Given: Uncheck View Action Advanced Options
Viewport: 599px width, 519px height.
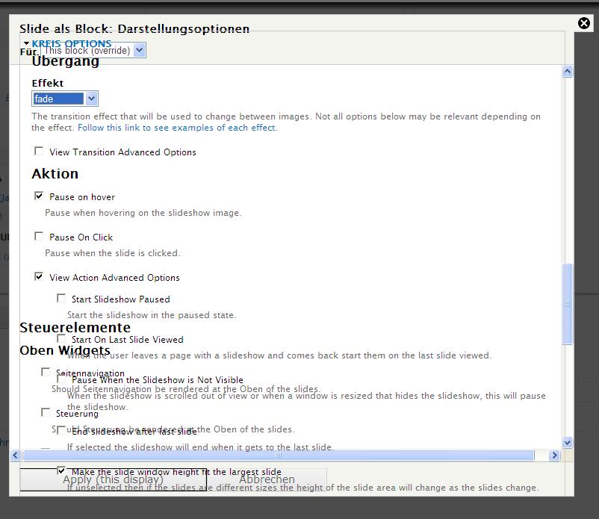Looking at the screenshot, I should pyautogui.click(x=39, y=276).
